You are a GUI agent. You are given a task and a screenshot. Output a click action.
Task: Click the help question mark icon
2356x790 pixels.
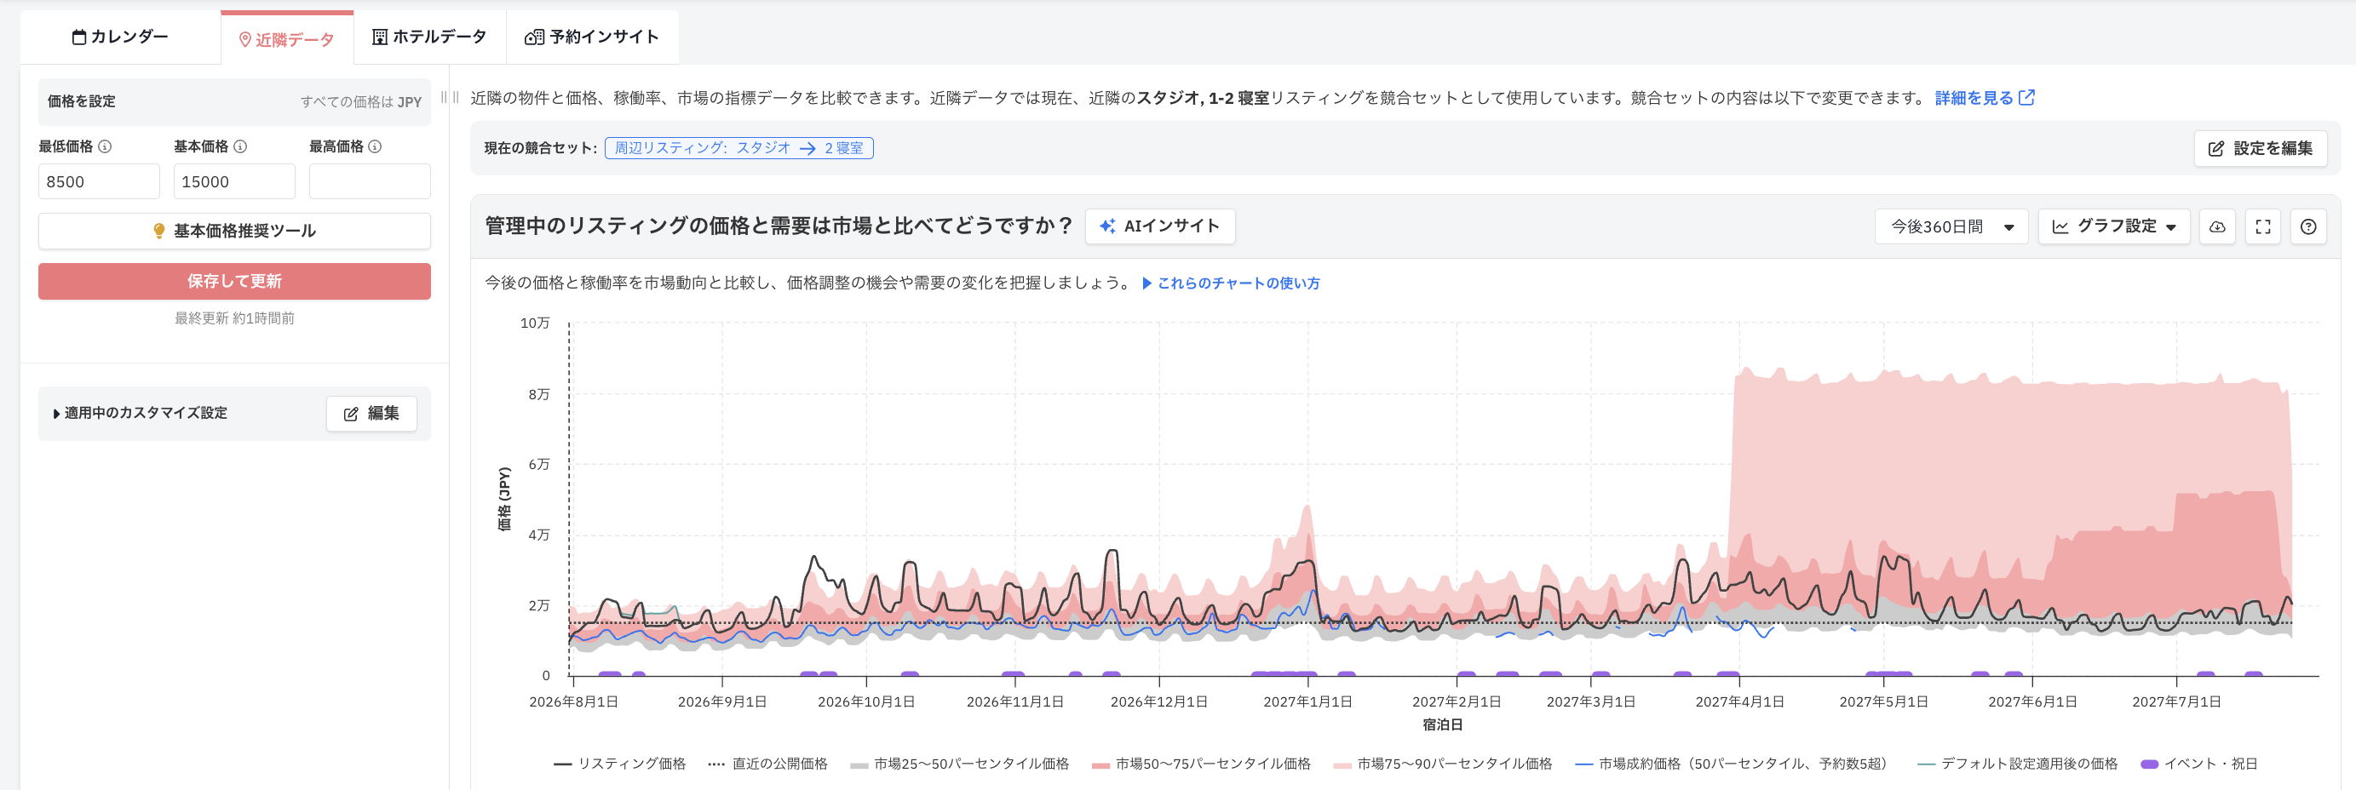point(2308,226)
